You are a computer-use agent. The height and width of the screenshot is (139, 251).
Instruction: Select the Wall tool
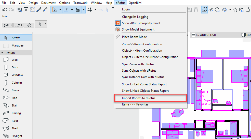point(15,60)
